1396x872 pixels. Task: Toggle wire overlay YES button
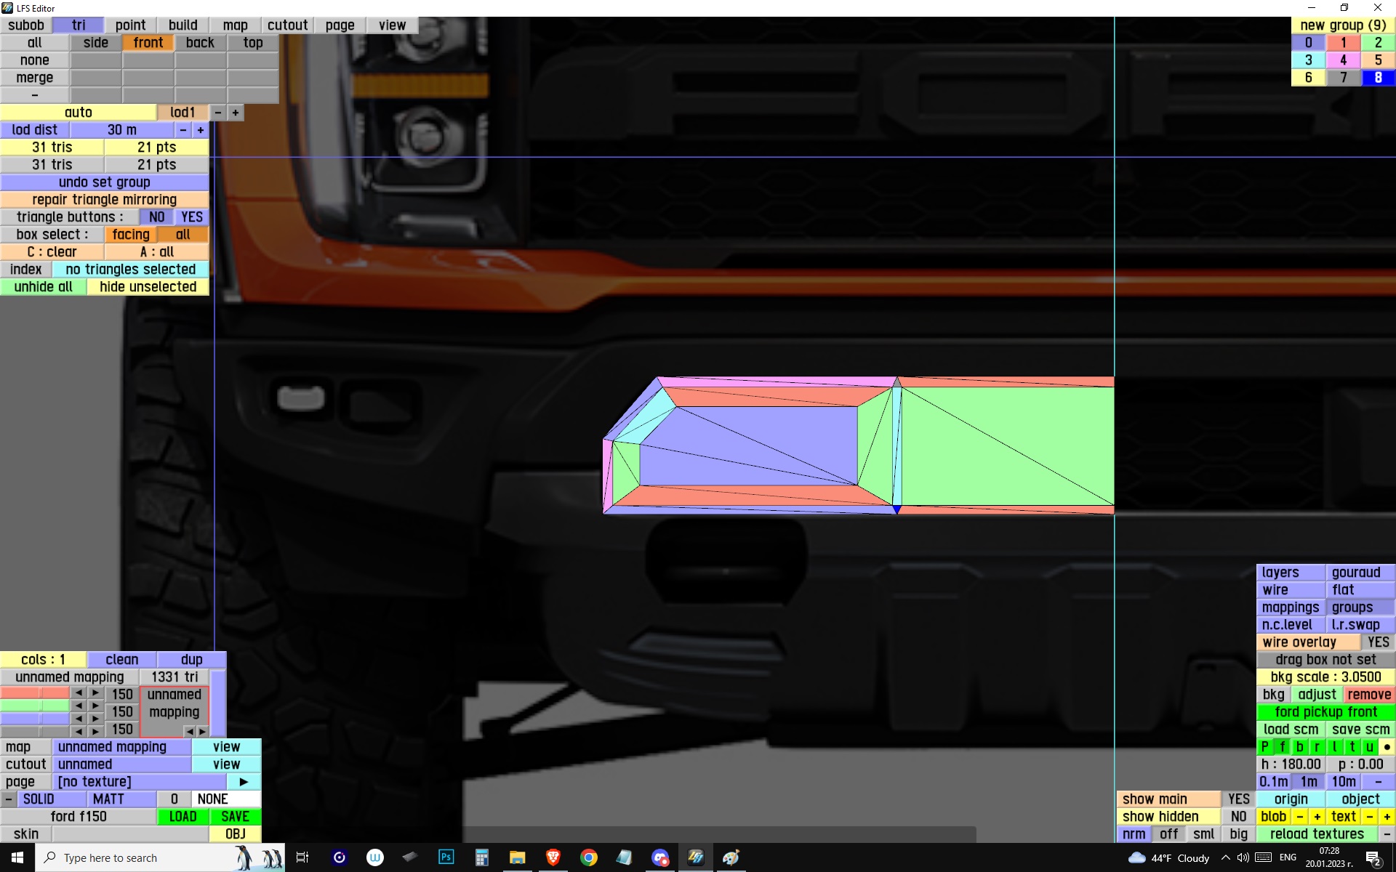coord(1377,642)
